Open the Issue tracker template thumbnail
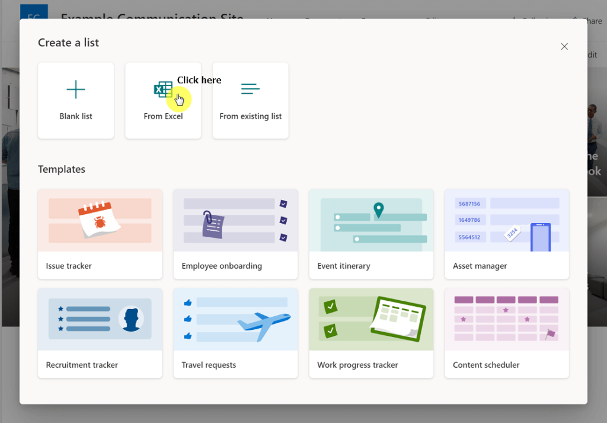 pyautogui.click(x=100, y=221)
